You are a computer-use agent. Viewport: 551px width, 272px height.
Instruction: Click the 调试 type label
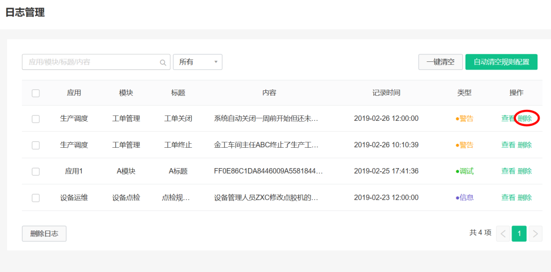[x=464, y=171]
